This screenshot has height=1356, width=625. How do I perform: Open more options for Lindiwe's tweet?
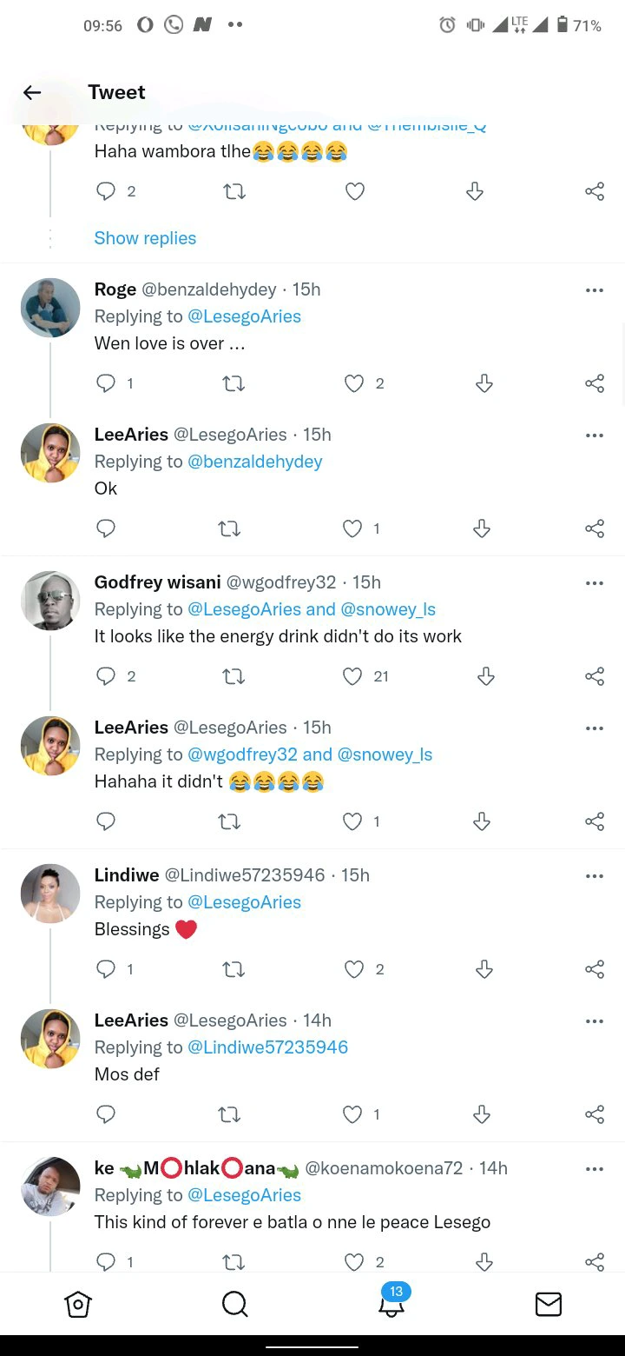[595, 876]
